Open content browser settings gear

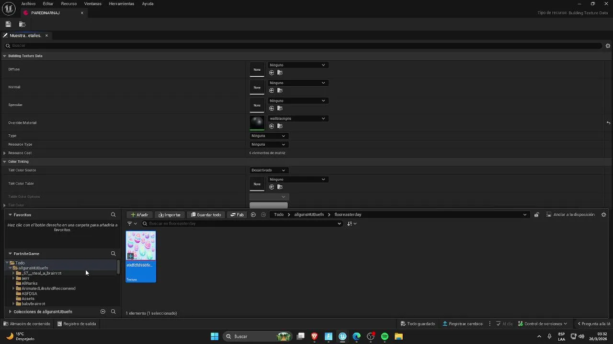[x=603, y=215]
